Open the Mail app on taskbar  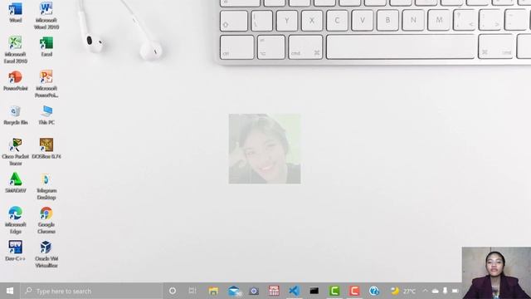click(234, 291)
